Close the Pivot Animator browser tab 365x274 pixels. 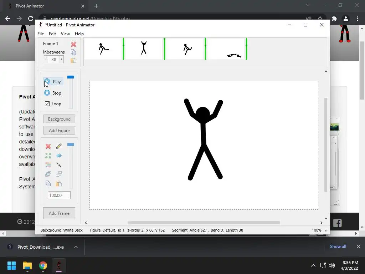coord(83,6)
